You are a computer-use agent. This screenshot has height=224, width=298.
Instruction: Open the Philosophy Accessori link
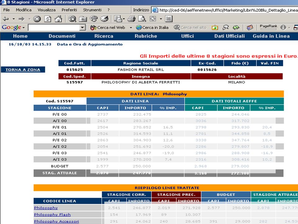(x=56, y=221)
